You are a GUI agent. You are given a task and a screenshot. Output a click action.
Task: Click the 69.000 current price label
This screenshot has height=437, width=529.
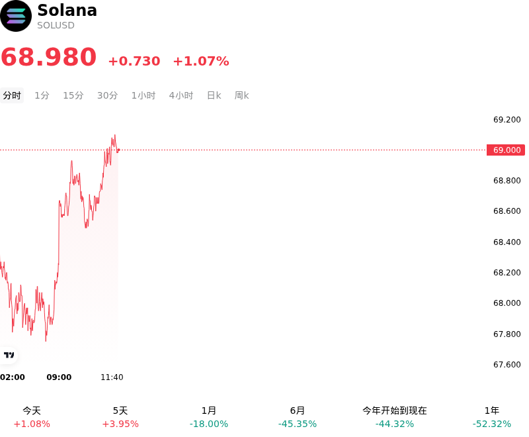[506, 150]
